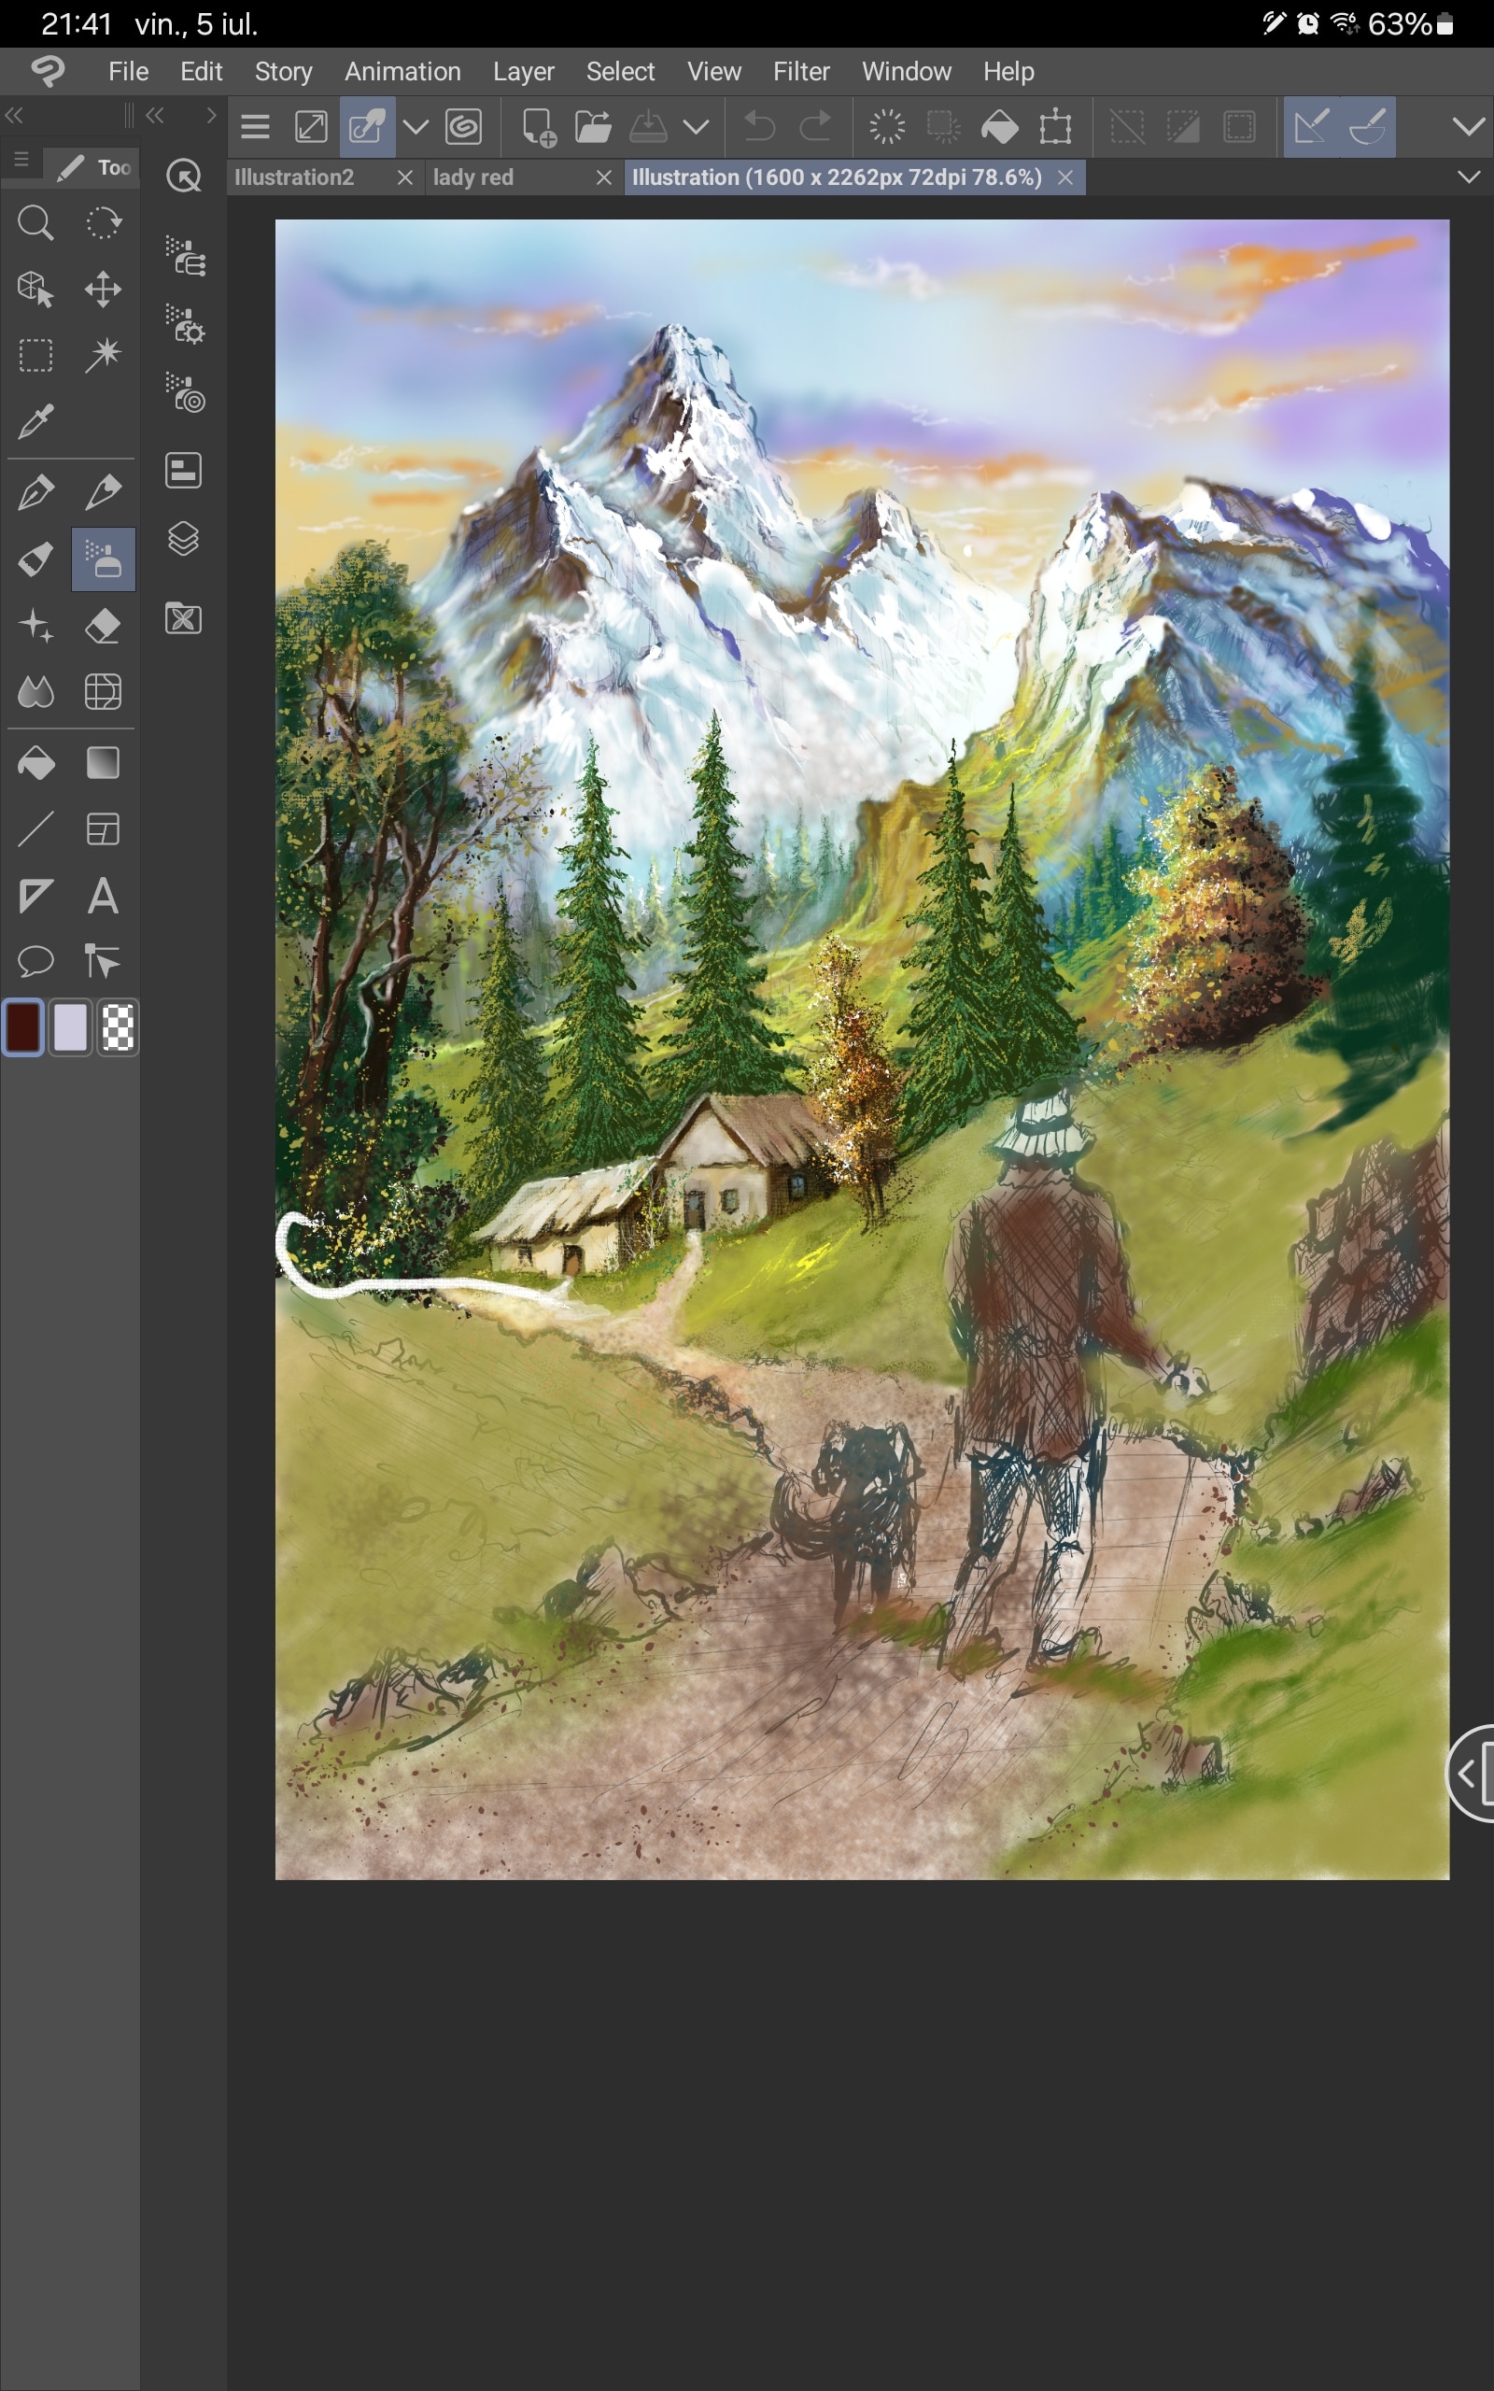This screenshot has width=1494, height=2391.
Task: Select the dark red main color swatch
Action: (22, 1028)
